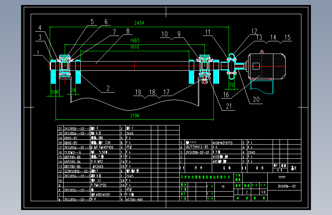Select the 2196 bottom dimension text
Screen dimensions: 332x215
pos(135,116)
